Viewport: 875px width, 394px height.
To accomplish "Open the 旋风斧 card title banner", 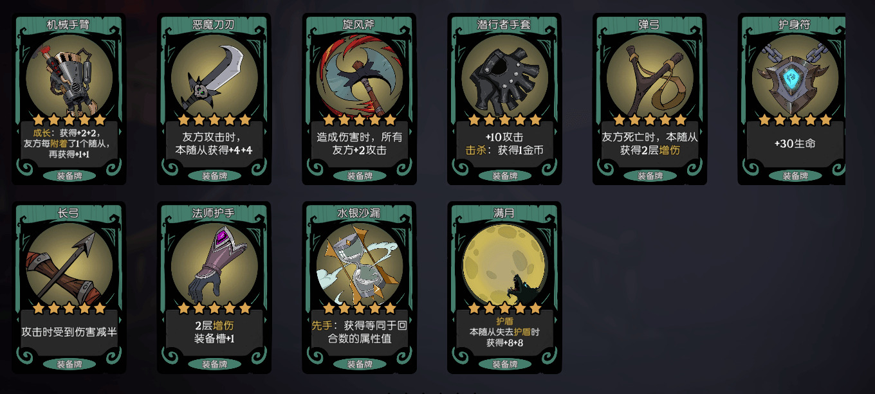I will pyautogui.click(x=359, y=24).
